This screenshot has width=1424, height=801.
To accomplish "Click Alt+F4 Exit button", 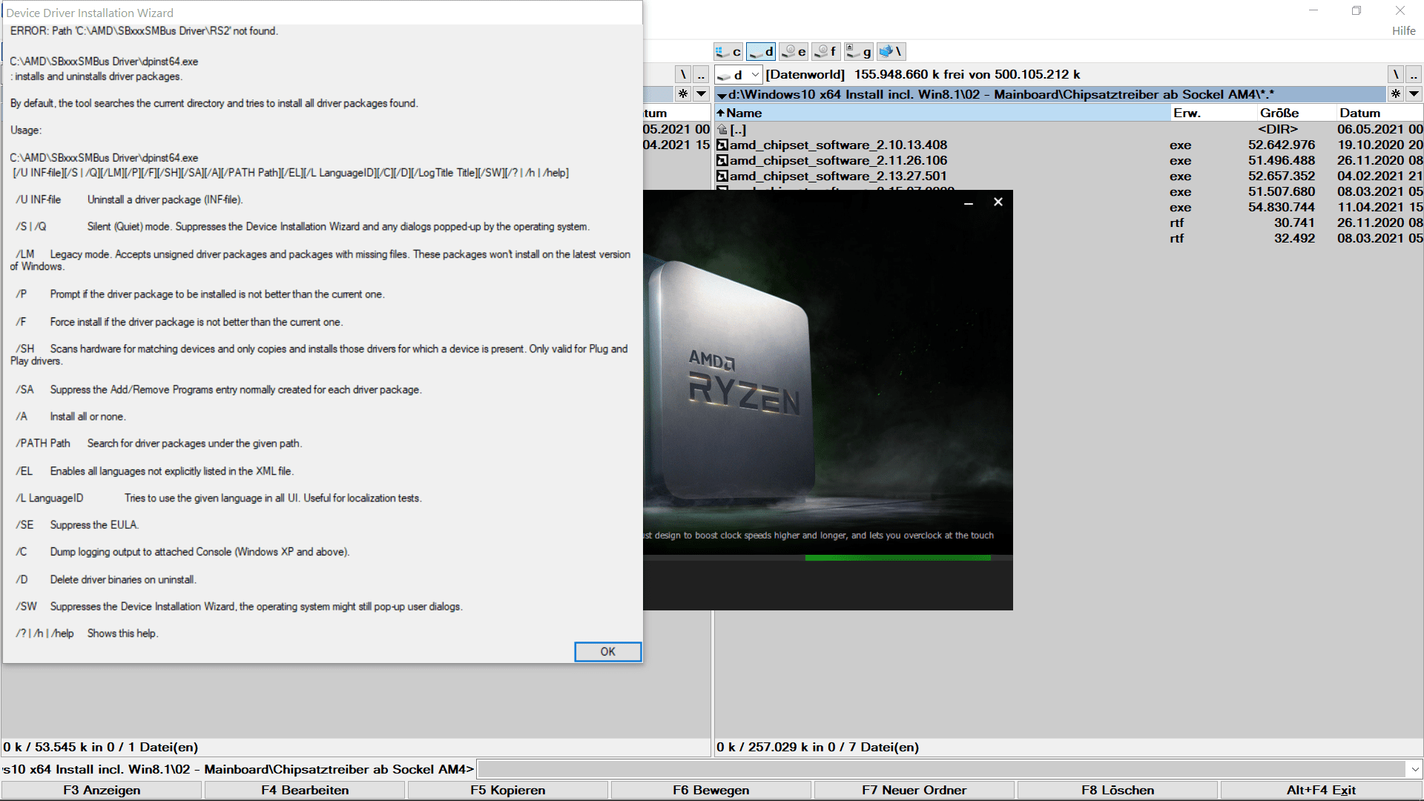I will pos(1321,790).
